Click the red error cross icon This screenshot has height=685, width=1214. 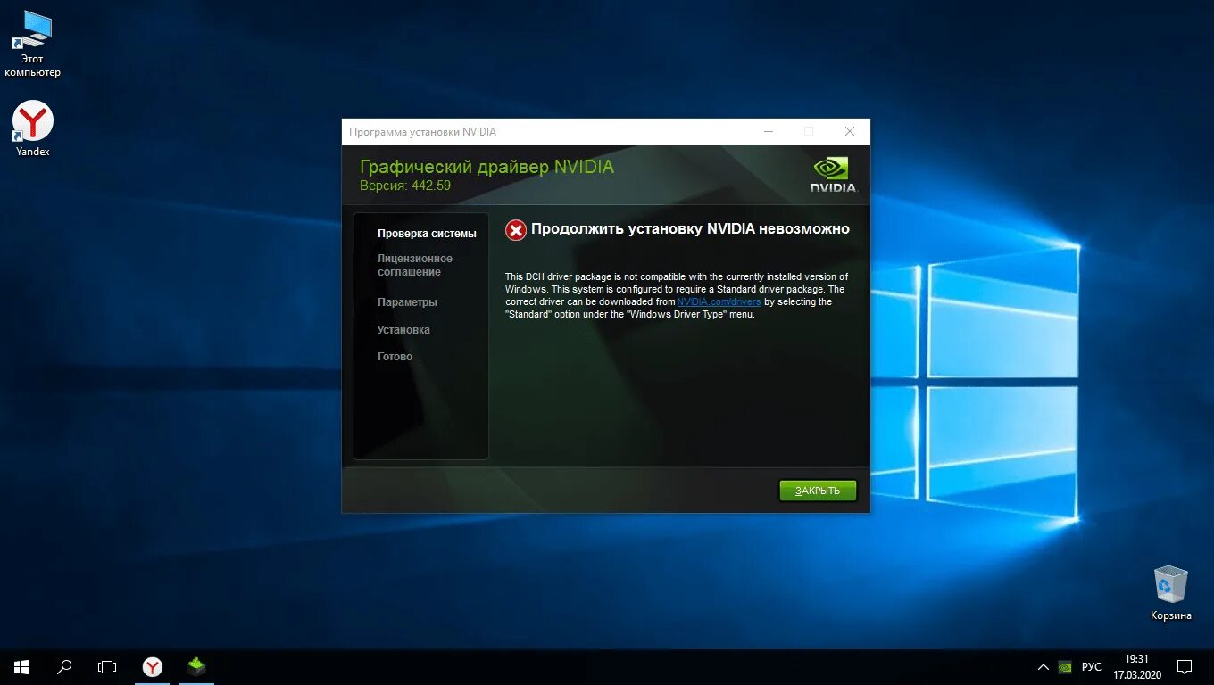pos(516,230)
